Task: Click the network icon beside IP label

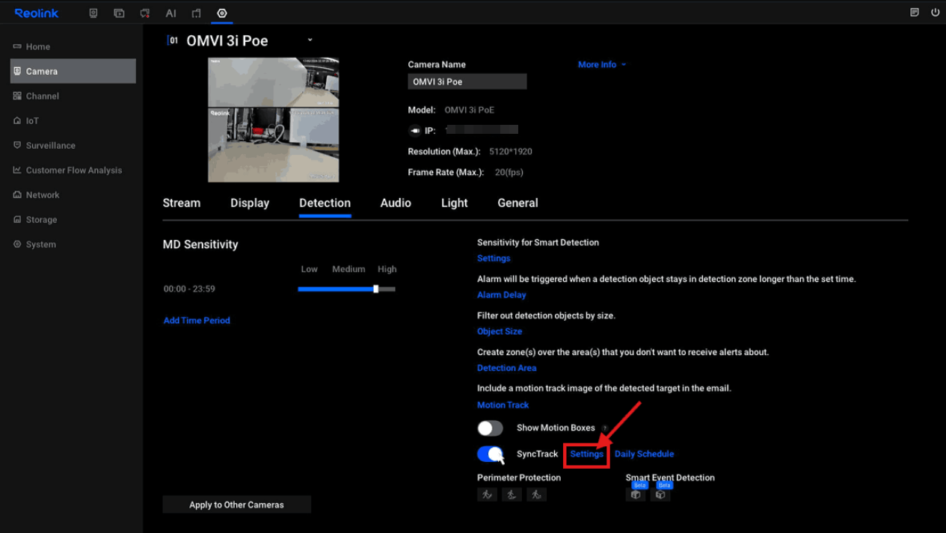Action: click(415, 130)
